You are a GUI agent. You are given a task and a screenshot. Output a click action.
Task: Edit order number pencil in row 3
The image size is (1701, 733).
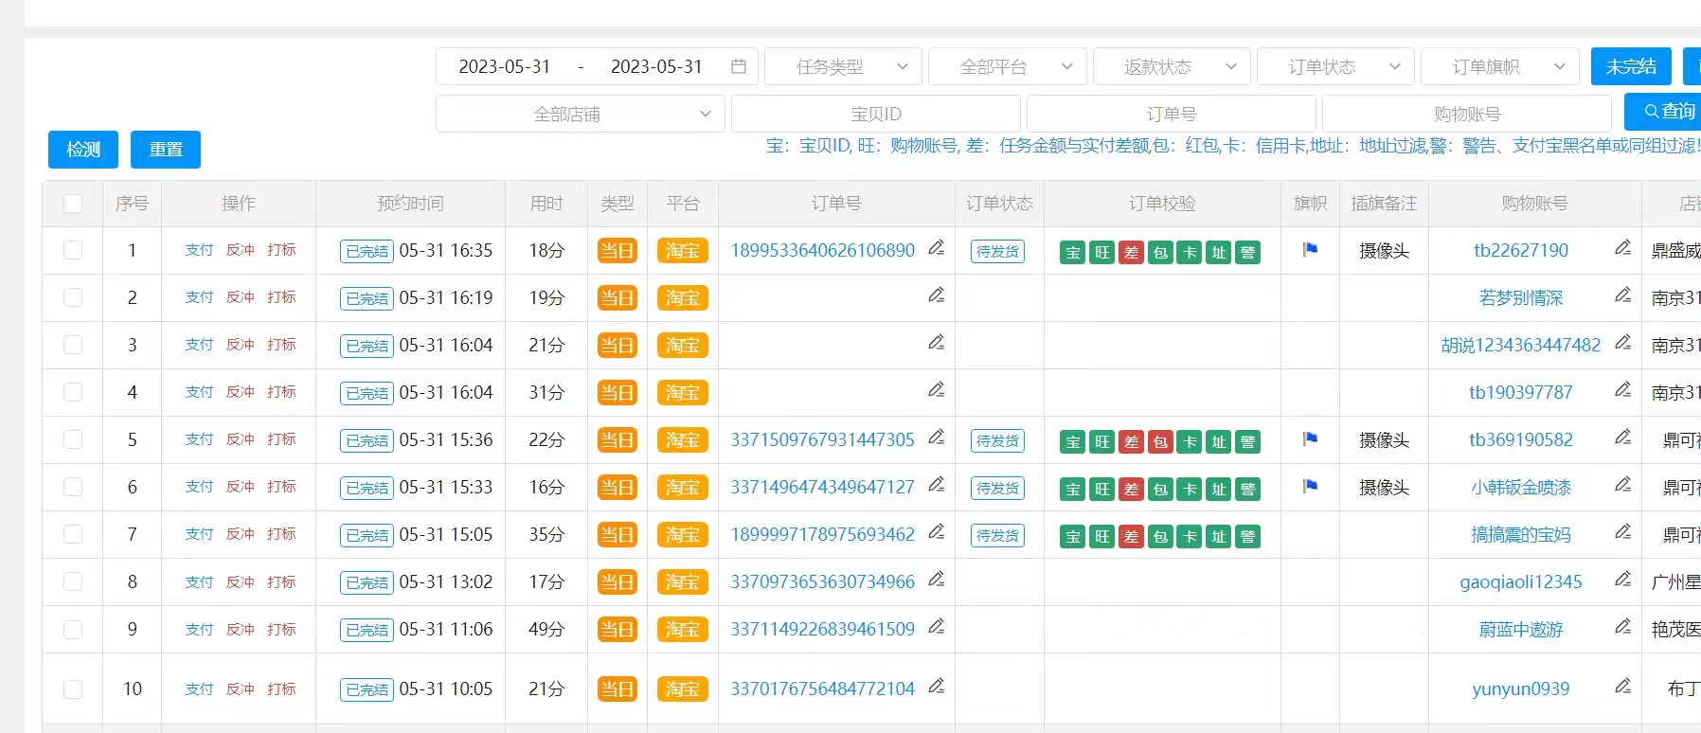point(937,343)
